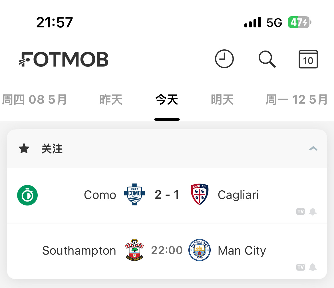Screen dimensions: 334x288
Task: Open the calendar date picker icon
Action: pos(308,59)
